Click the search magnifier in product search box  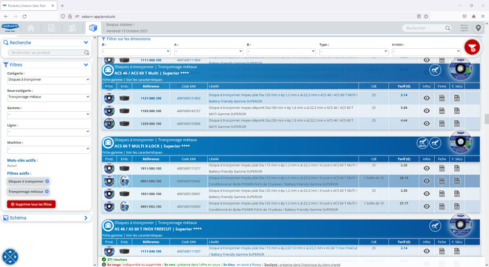click(87, 53)
